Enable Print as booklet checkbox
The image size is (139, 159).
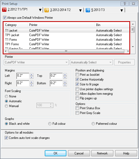click(x=77, y=75)
